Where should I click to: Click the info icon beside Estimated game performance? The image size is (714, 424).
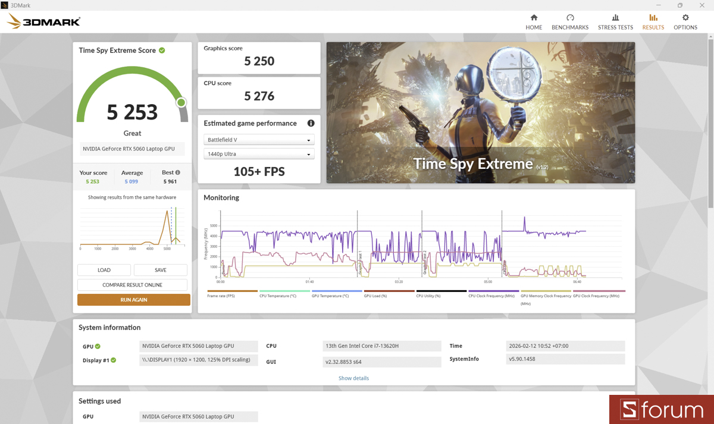tap(311, 123)
